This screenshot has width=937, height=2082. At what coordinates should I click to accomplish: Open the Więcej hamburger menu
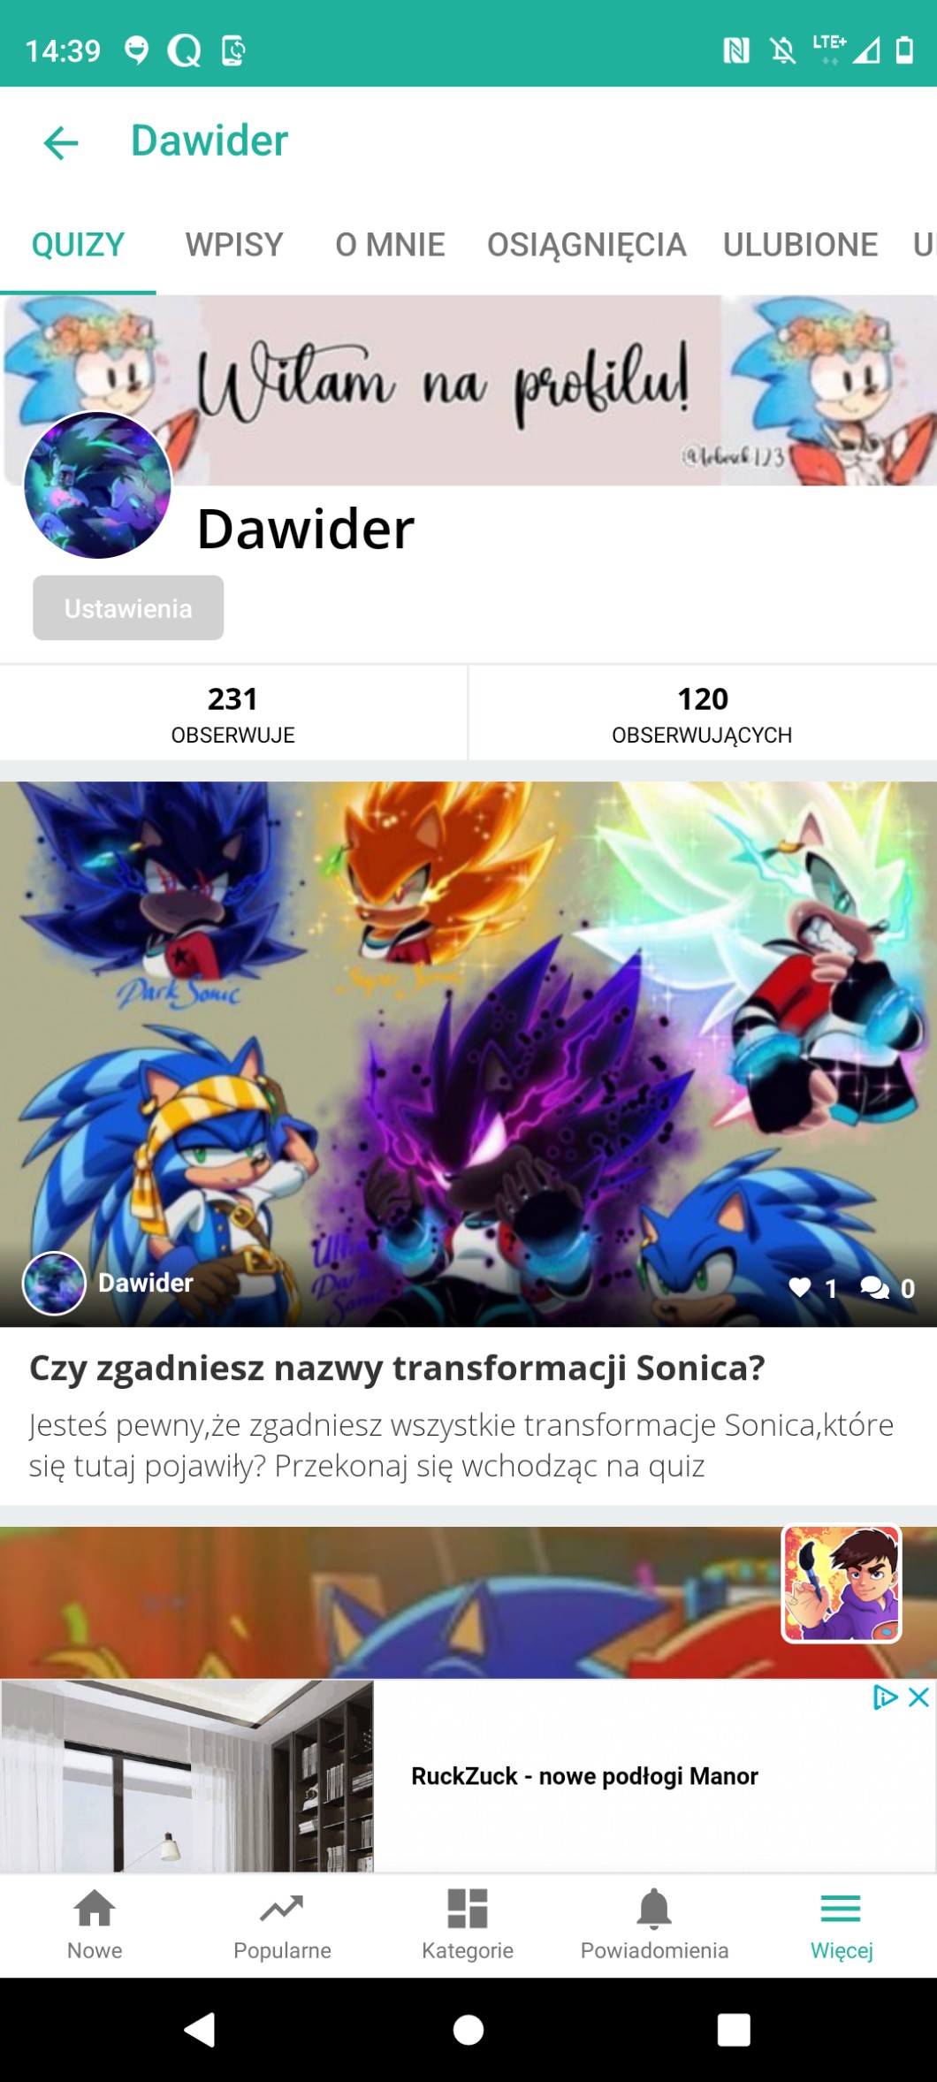842,1925
